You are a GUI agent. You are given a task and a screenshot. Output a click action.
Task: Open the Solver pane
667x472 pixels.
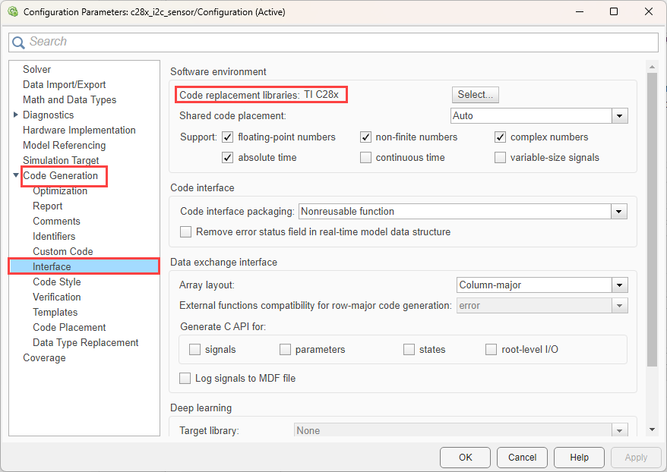[36, 69]
